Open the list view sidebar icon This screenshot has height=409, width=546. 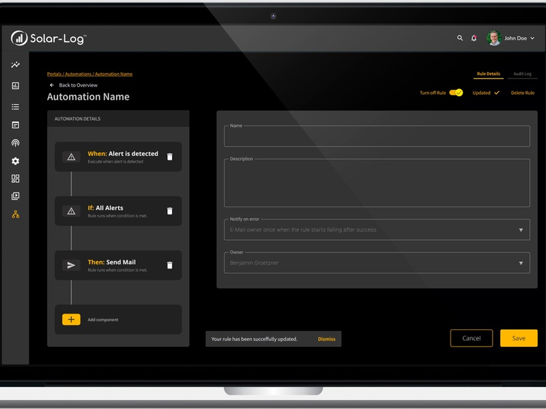point(15,107)
